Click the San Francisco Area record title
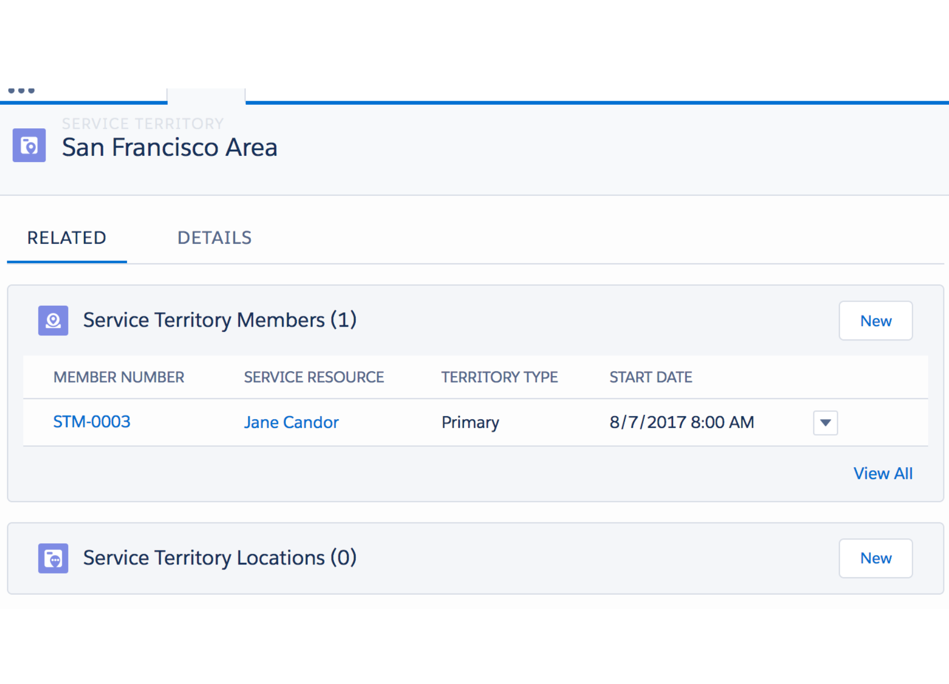949x684 pixels. tap(169, 148)
